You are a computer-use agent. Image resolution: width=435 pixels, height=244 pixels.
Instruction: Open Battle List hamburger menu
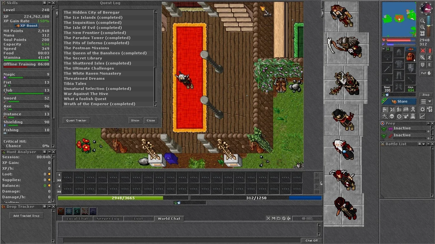pyautogui.click(x=420, y=144)
